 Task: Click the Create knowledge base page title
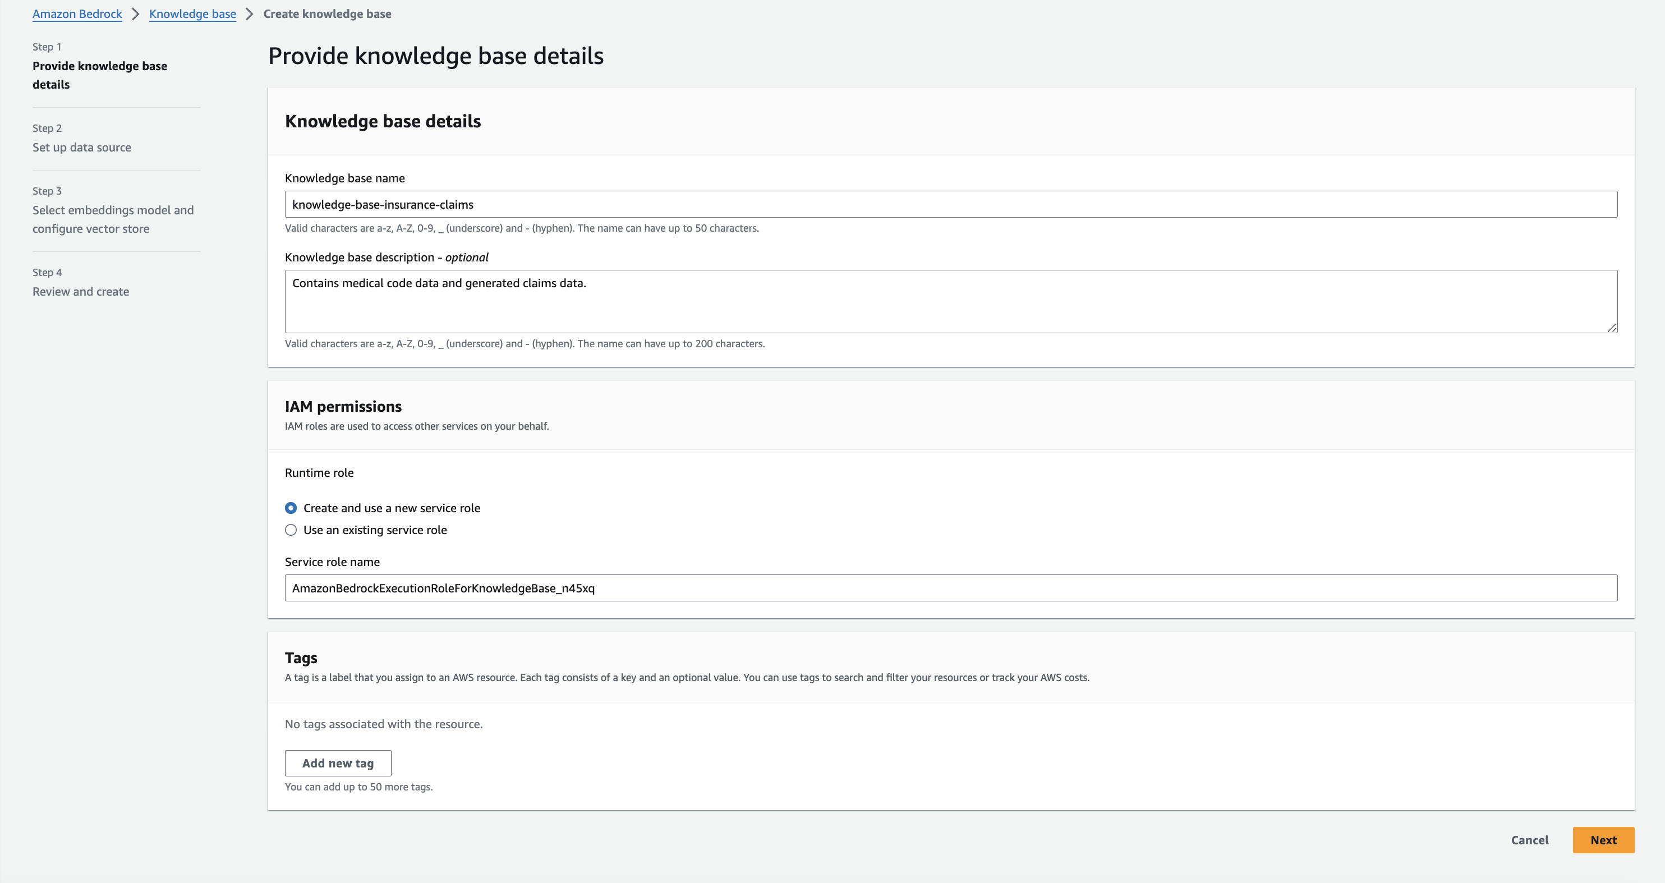coord(327,13)
